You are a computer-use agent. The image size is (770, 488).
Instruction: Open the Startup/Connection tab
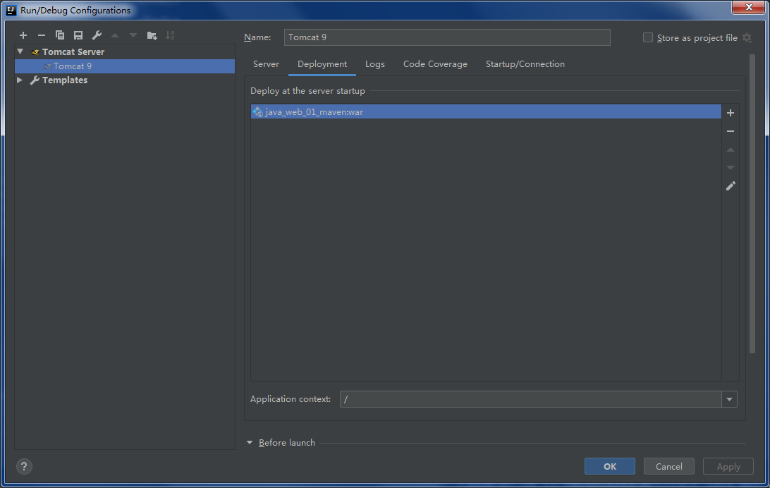click(x=525, y=64)
